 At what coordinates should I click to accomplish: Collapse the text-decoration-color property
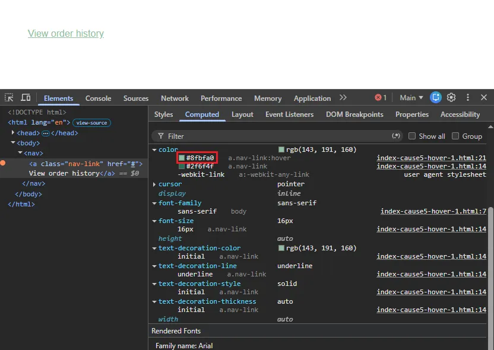(x=154, y=249)
